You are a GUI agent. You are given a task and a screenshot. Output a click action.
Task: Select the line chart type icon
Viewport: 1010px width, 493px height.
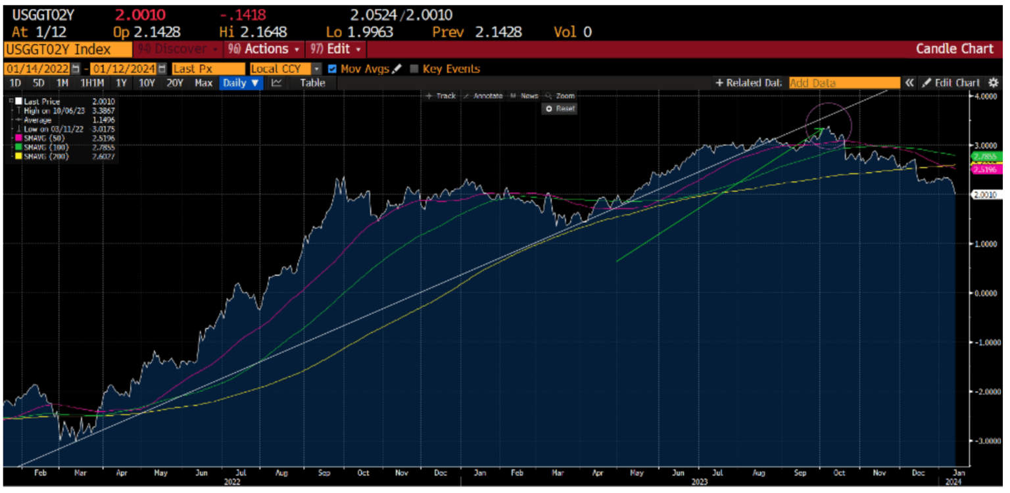(277, 83)
